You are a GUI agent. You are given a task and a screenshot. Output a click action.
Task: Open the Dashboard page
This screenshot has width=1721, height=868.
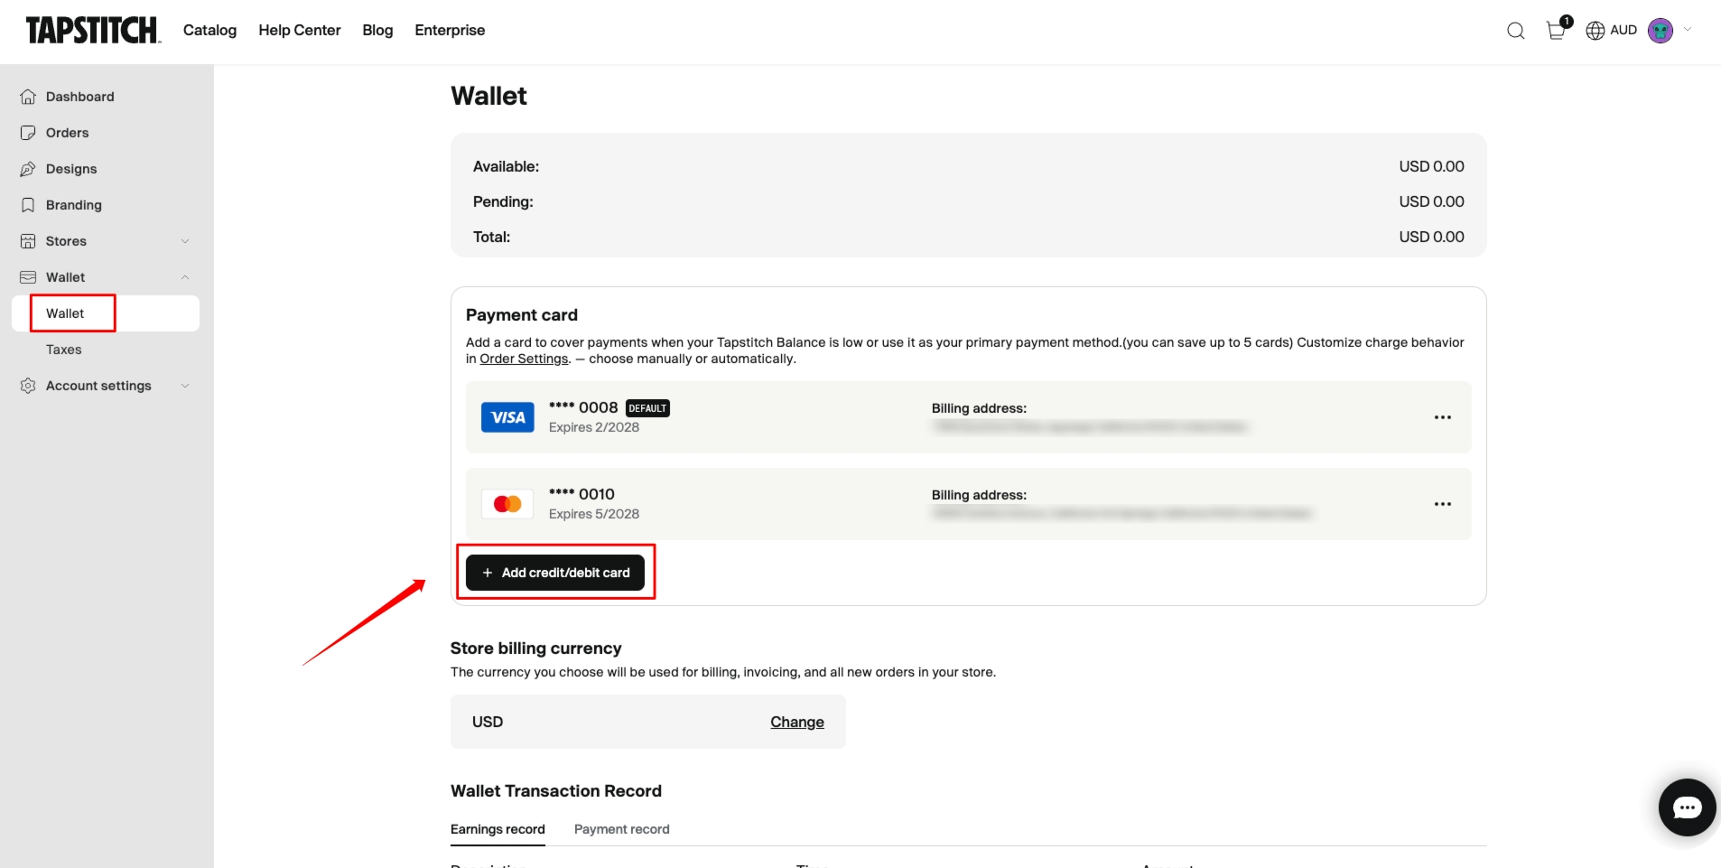pos(79,97)
